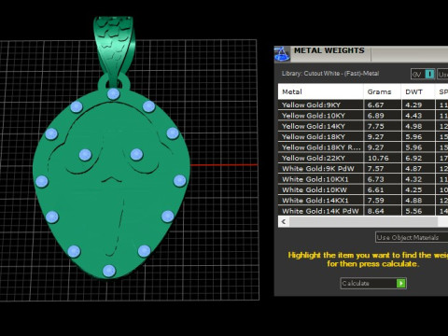The image size is (448, 336).
Task: Click the Metal Weights scale icon
Action: click(x=282, y=54)
